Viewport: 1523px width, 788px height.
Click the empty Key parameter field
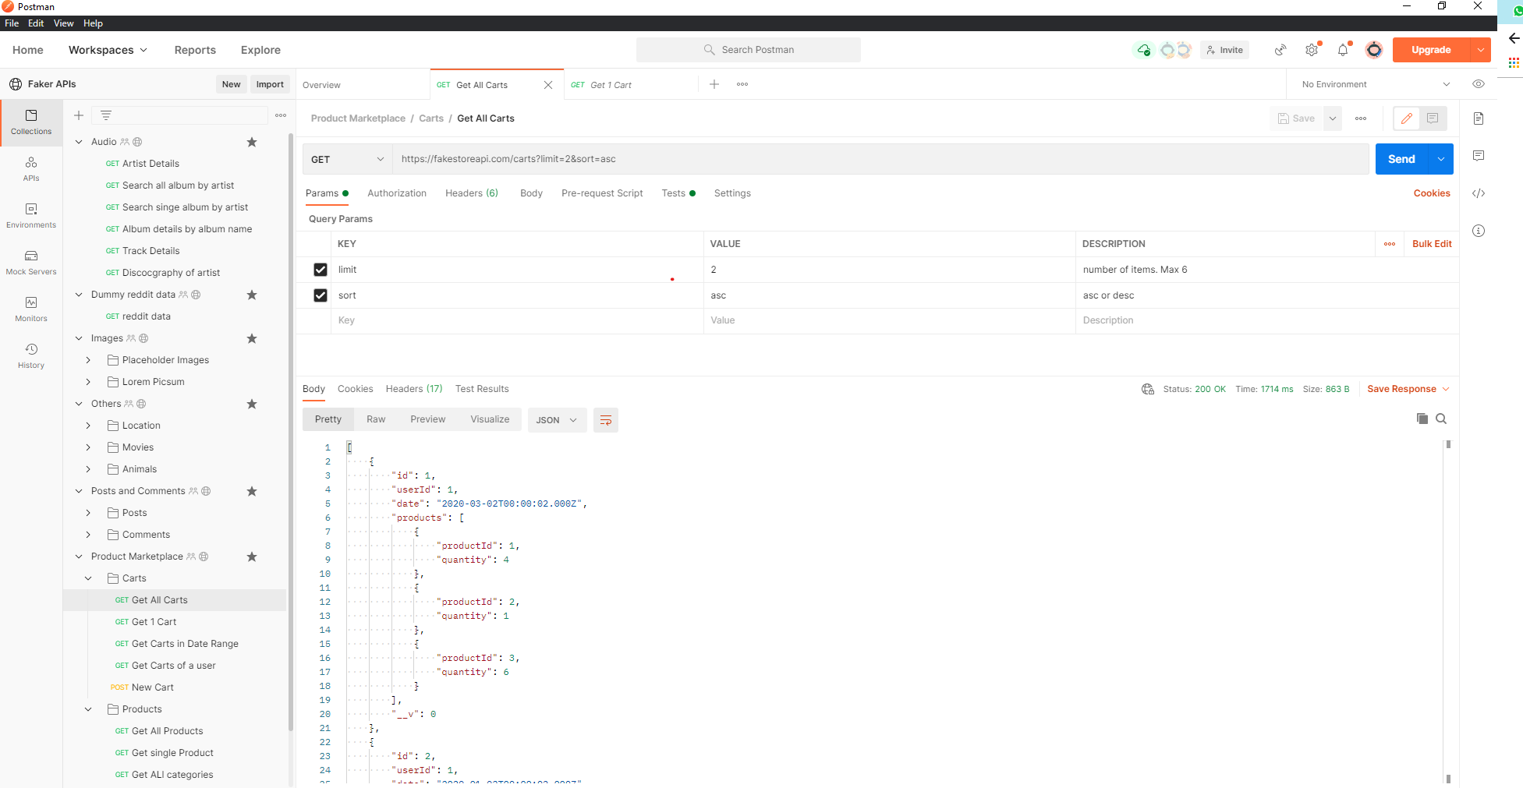(519, 320)
